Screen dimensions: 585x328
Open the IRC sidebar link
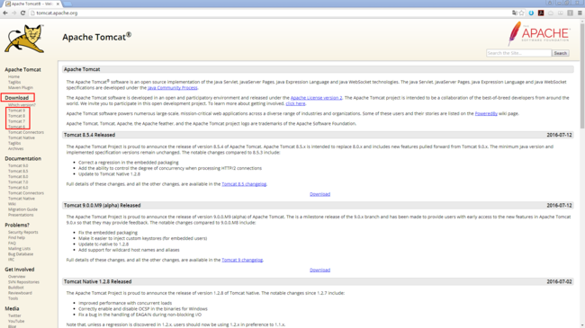click(11, 260)
